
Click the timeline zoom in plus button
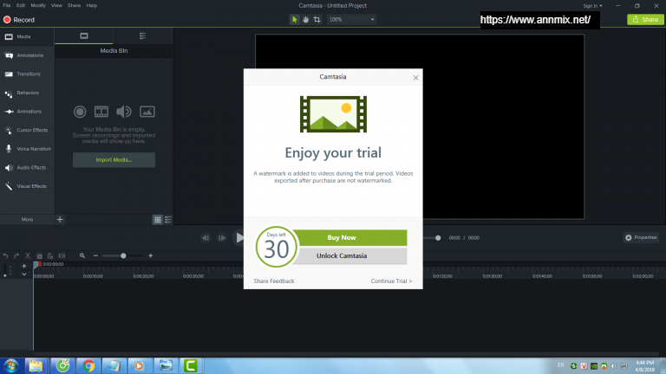tap(150, 255)
